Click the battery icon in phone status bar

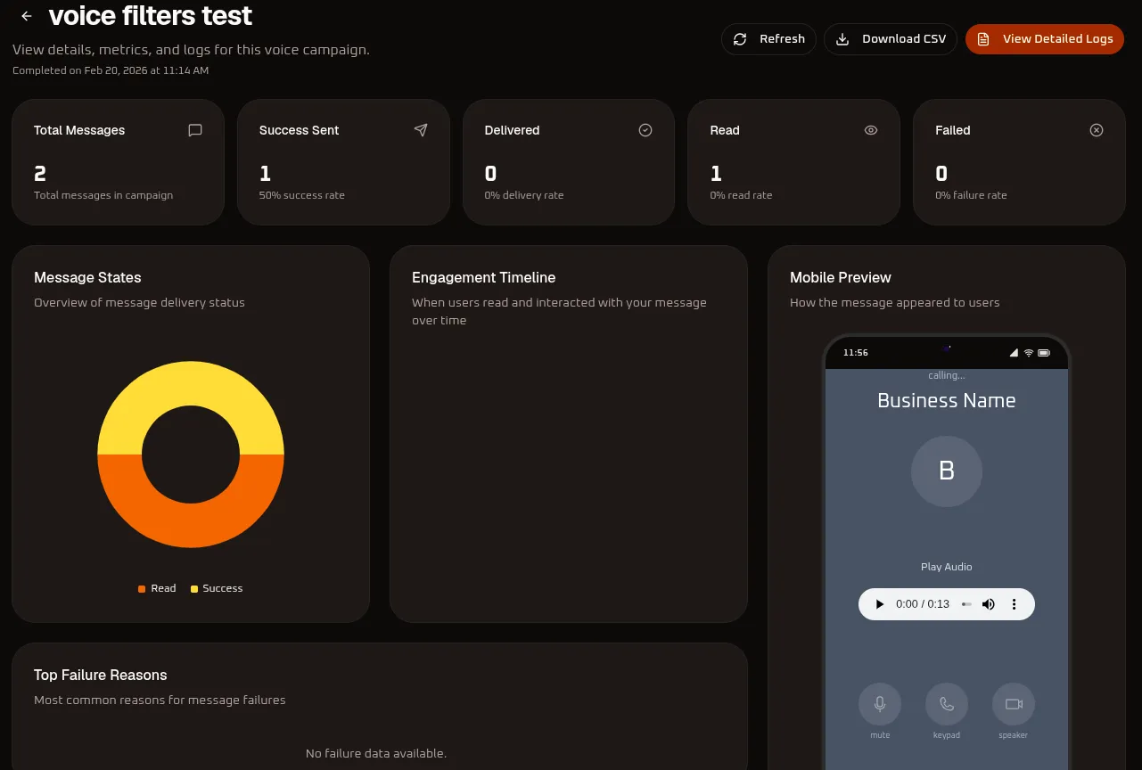tap(1044, 353)
